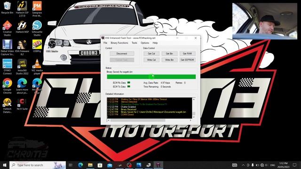Open Google Chrome desktop shortcut
This screenshot has height=169, width=301.
pyautogui.click(x=8, y=86)
